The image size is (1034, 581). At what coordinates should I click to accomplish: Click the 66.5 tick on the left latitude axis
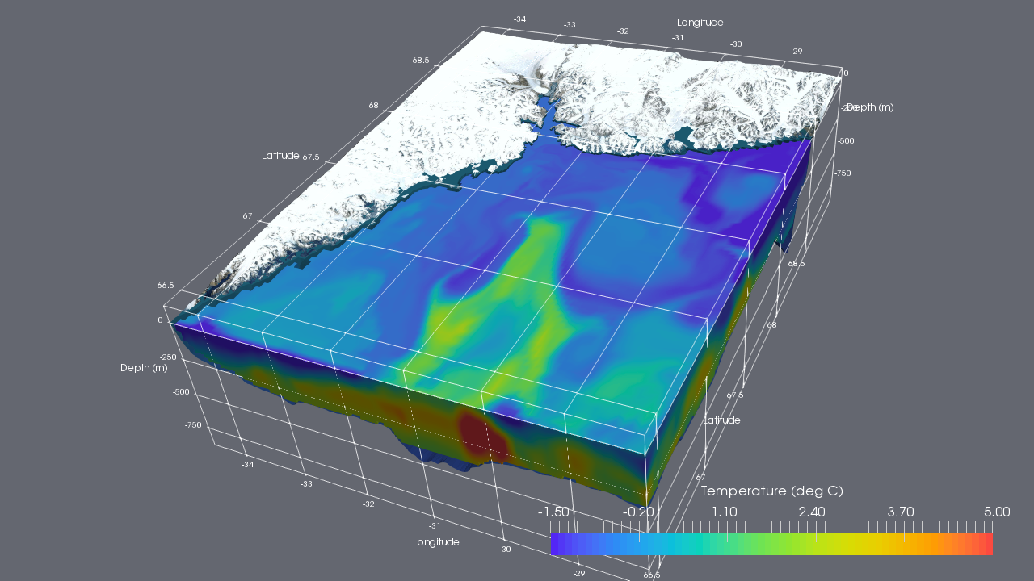pyautogui.click(x=166, y=286)
